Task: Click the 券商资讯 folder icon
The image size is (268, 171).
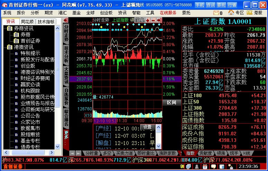Action: [10, 28]
